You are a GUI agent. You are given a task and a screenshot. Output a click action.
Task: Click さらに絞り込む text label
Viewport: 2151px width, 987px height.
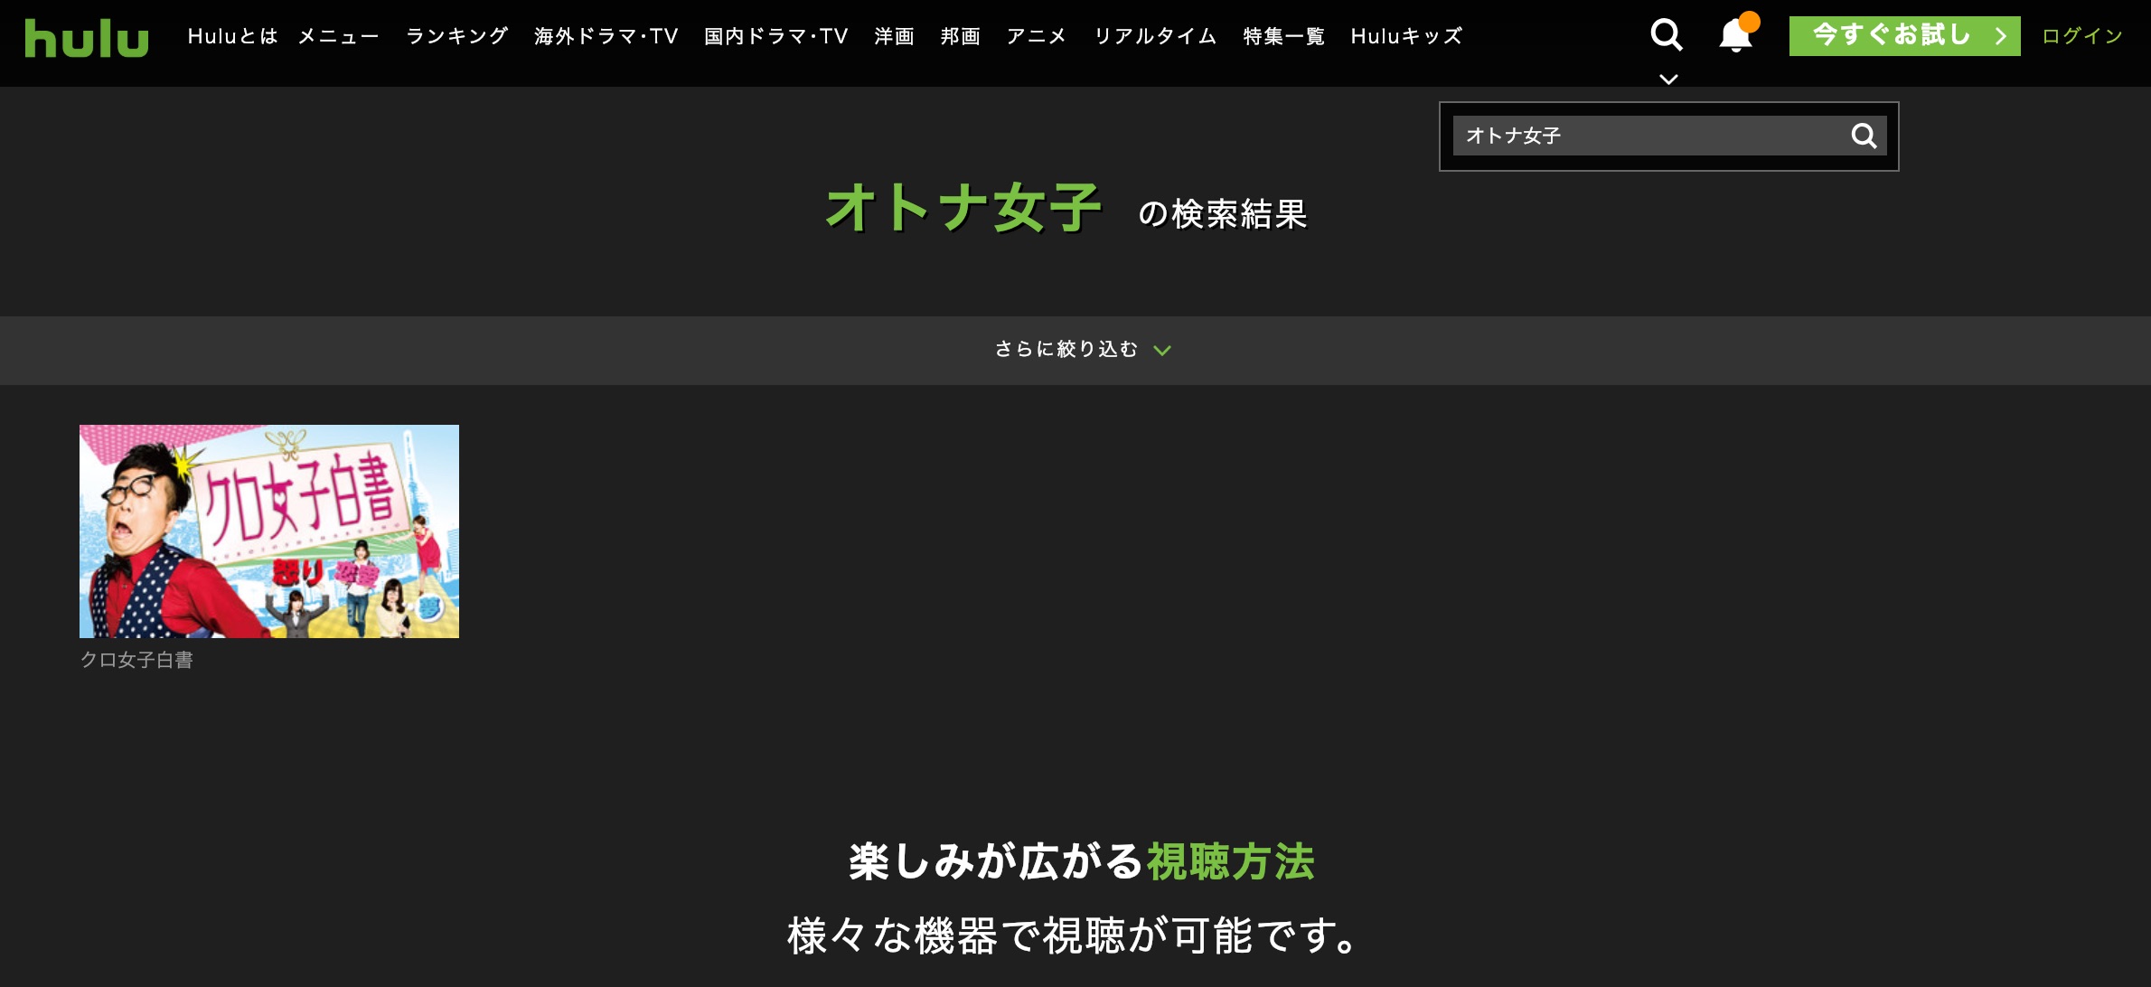[x=1066, y=350]
